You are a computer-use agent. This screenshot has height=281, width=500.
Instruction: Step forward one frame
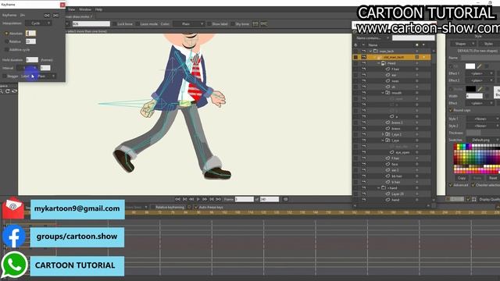tap(205, 199)
